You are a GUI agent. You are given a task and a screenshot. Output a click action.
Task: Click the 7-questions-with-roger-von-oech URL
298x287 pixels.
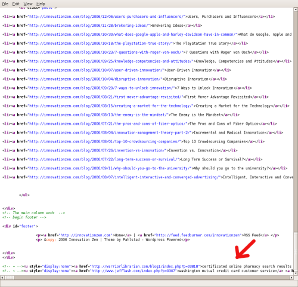tap(105, 53)
